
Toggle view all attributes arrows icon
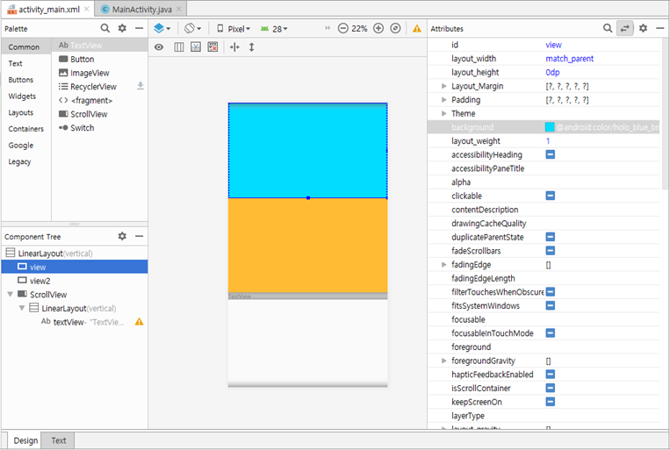click(x=625, y=28)
